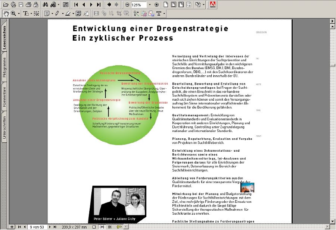336x230 pixels.
Task: Expand the zoom tool options arrow
Action: click(x=19, y=13)
